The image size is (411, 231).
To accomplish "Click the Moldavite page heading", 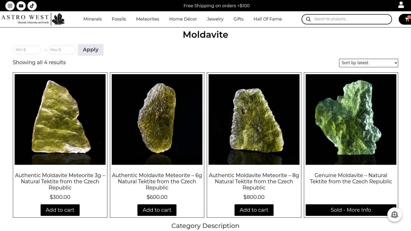I will pyautogui.click(x=206, y=35).
